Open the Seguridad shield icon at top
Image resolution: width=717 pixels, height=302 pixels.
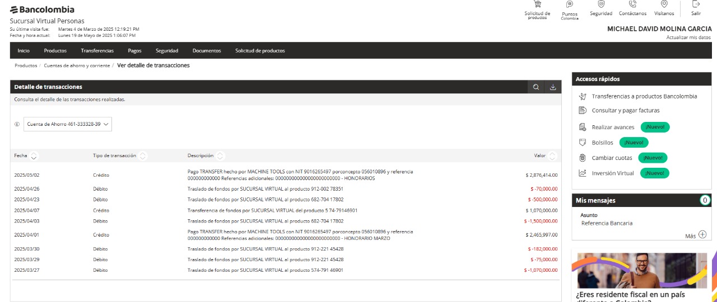click(x=601, y=4)
